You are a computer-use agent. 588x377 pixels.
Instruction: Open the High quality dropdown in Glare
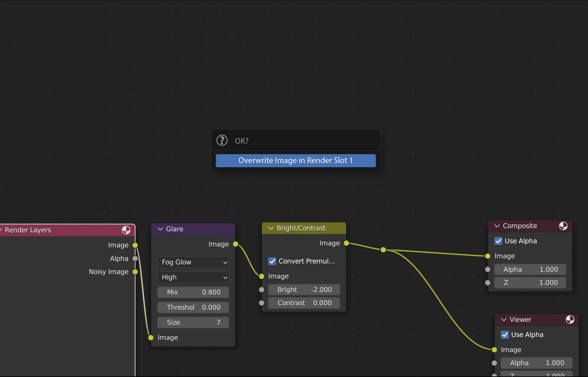(x=193, y=277)
